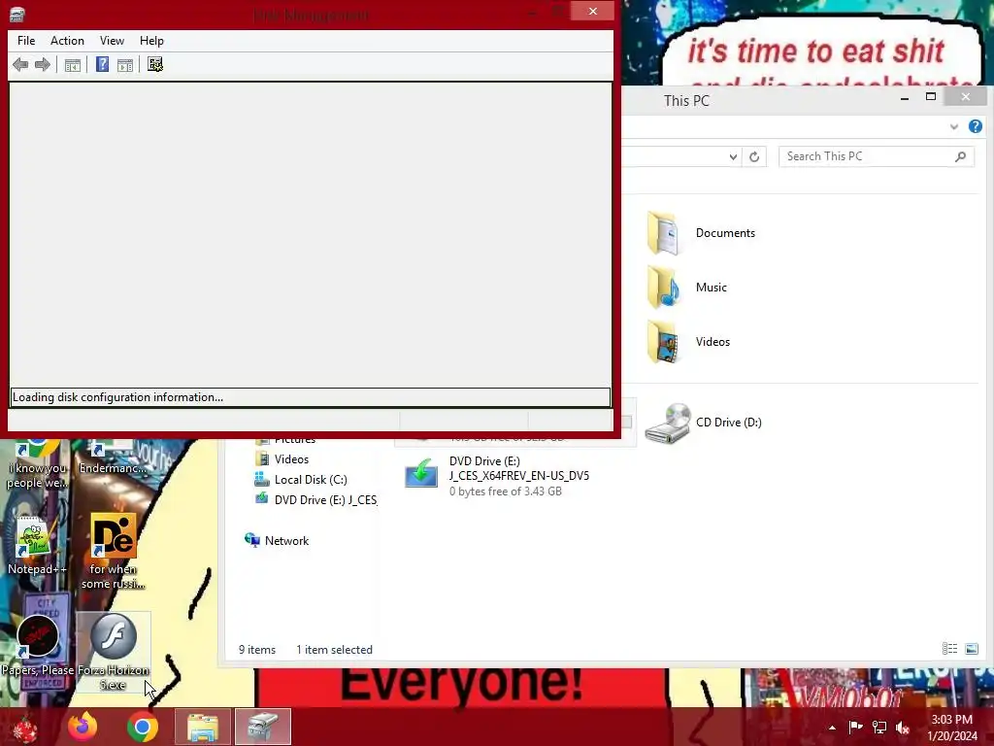
Task: Click Disk Management taskbar button
Action: 263,727
